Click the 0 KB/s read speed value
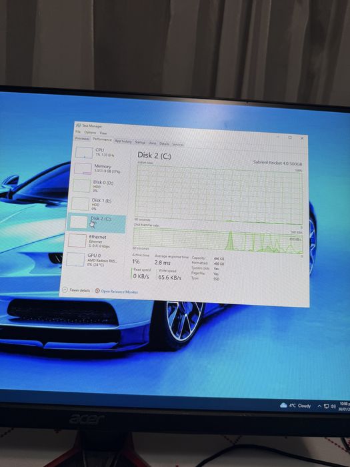The height and width of the screenshot is (467, 350). tap(141, 276)
